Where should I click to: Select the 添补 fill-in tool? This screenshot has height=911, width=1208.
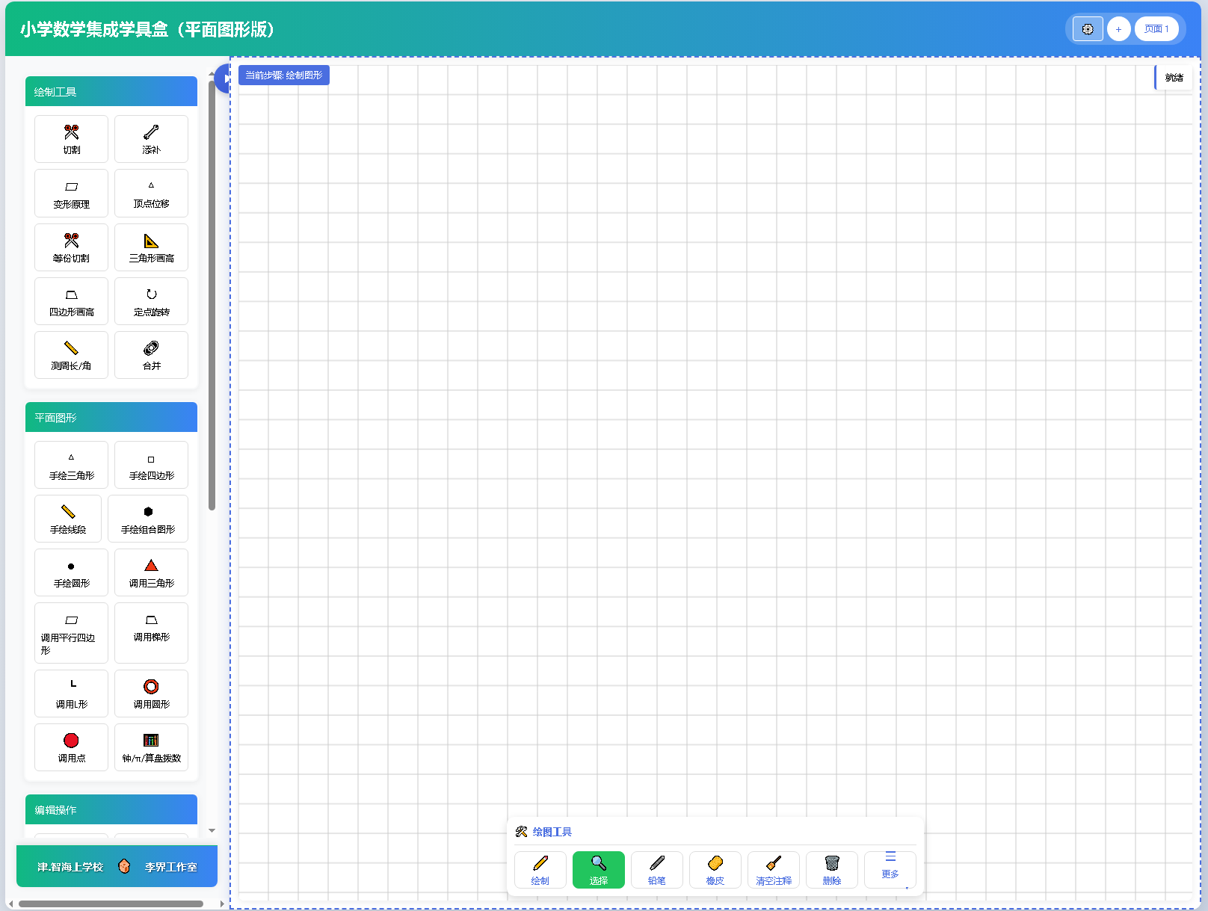point(151,139)
